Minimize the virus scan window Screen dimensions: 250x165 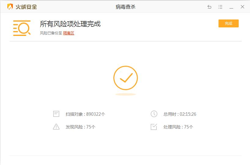click(231, 7)
